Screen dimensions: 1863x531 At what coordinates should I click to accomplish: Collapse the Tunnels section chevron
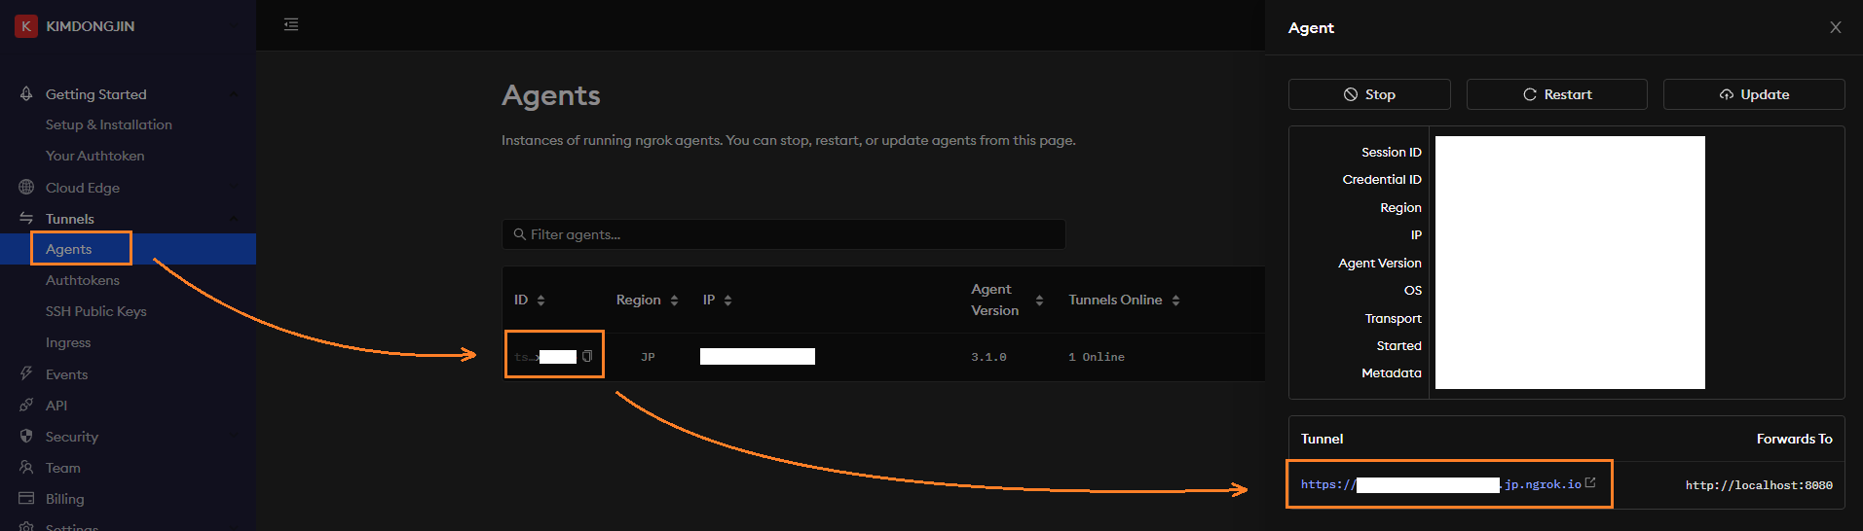[x=234, y=219]
